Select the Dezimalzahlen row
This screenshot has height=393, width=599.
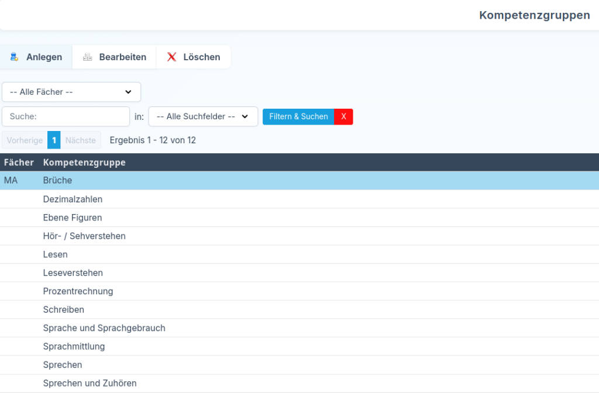73,199
